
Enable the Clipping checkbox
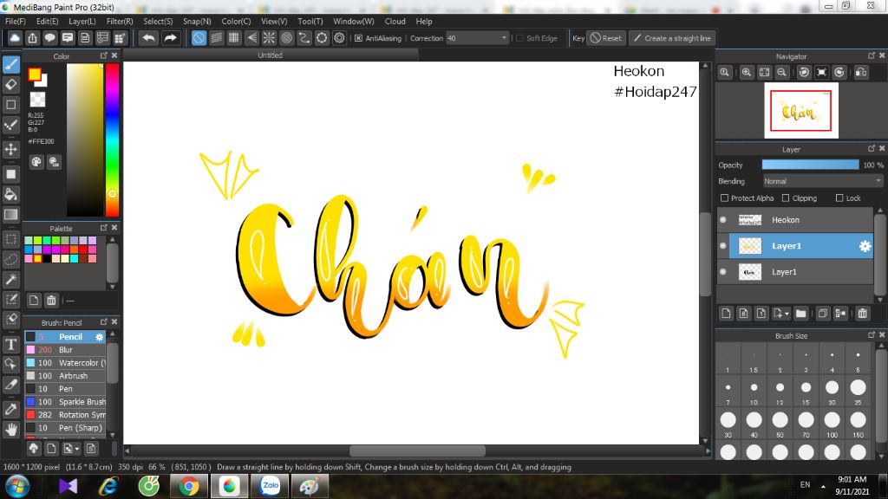click(x=786, y=198)
